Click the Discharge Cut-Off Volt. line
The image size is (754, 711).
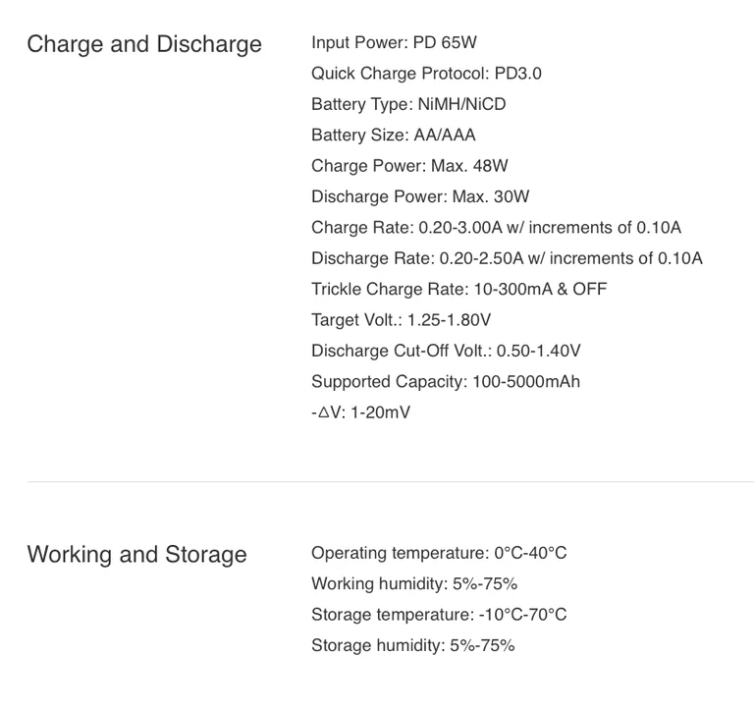[x=446, y=351]
